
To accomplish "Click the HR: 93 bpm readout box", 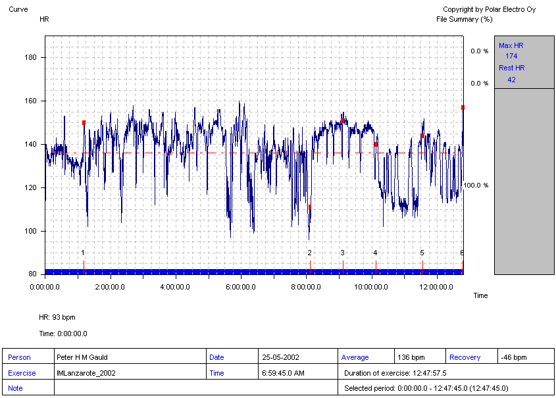I will point(80,317).
